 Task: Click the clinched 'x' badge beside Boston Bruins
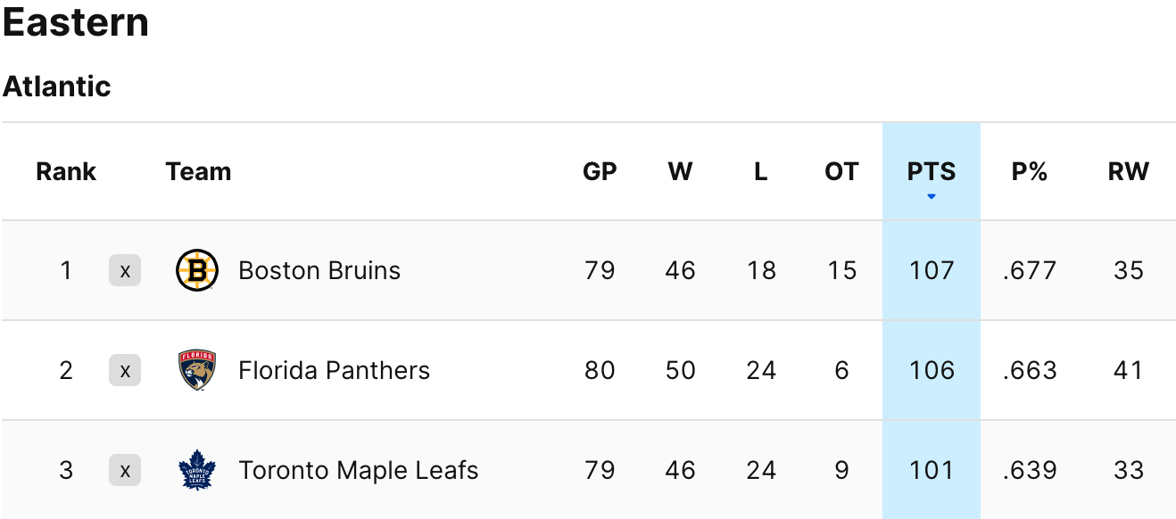[x=125, y=270]
